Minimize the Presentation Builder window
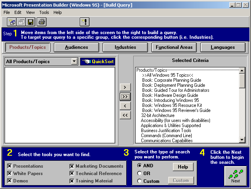Screen dimensions: 251x189 (232, 5)
